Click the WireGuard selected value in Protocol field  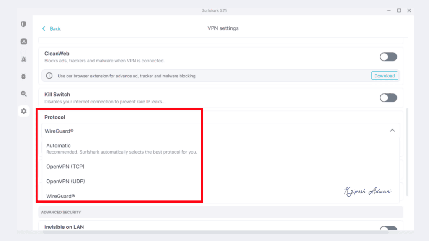59,131
